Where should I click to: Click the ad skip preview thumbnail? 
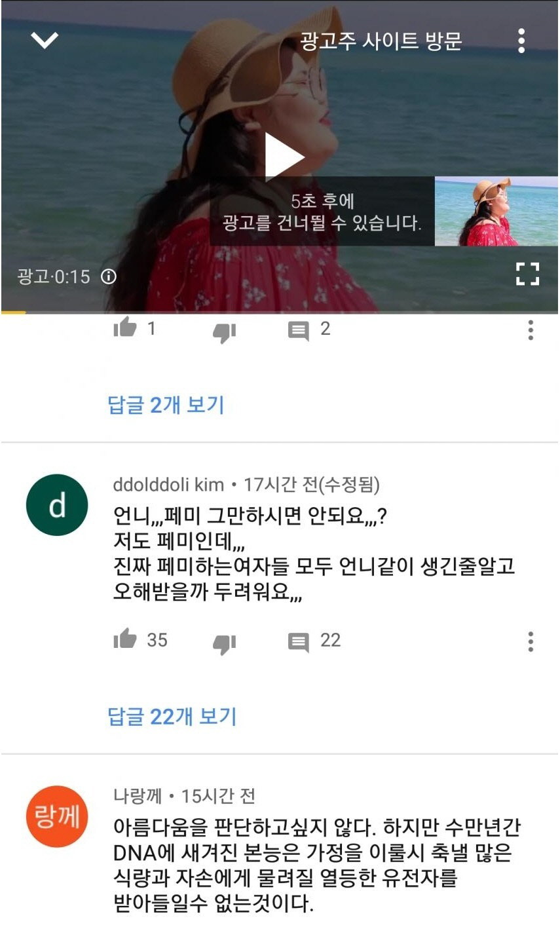coord(496,212)
